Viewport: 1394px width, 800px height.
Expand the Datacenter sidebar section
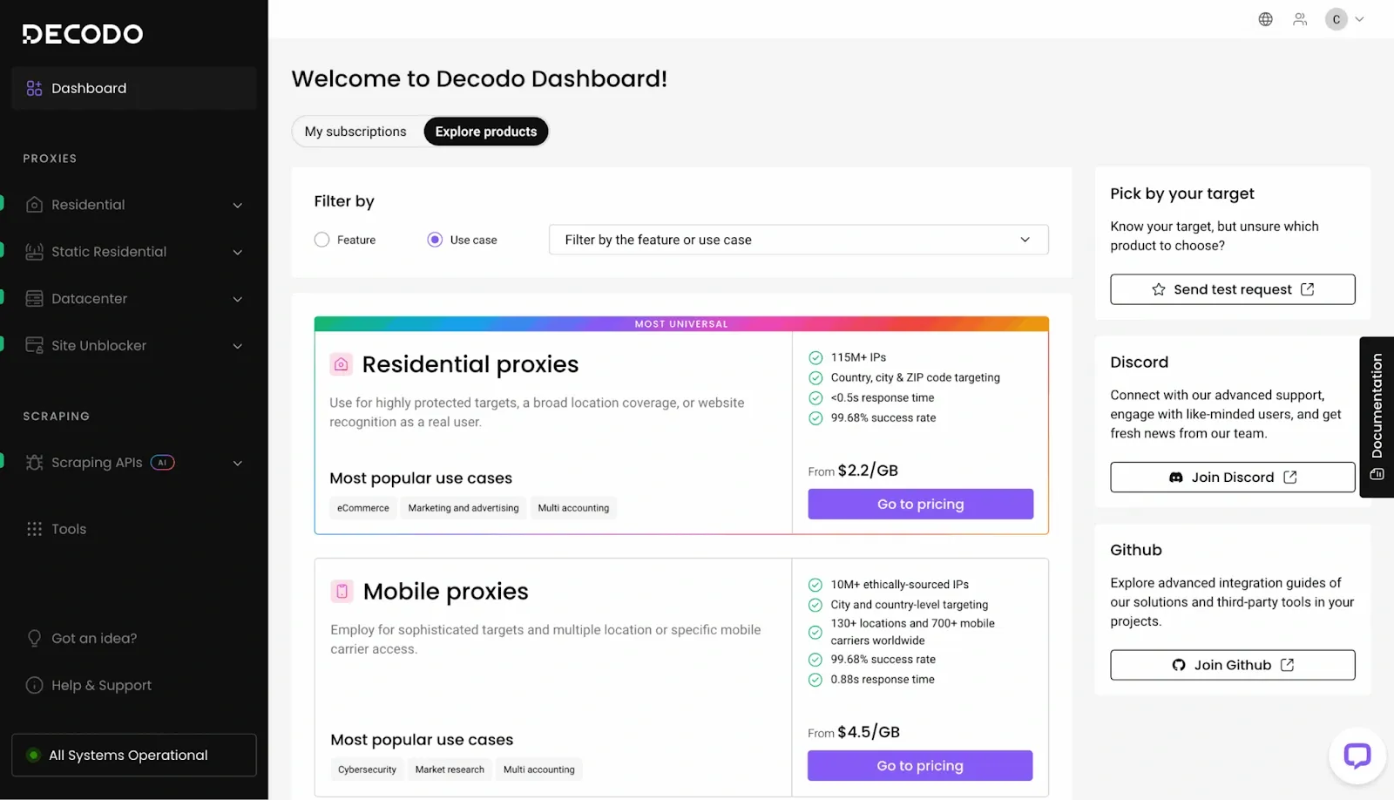[237, 299]
